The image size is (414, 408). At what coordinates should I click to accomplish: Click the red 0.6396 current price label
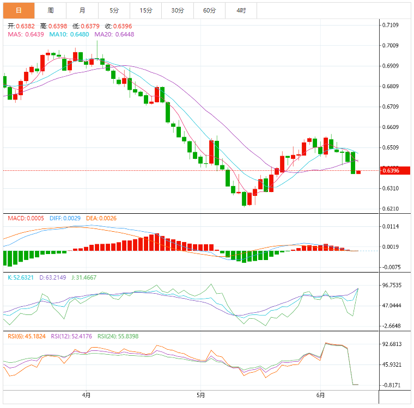395,171
